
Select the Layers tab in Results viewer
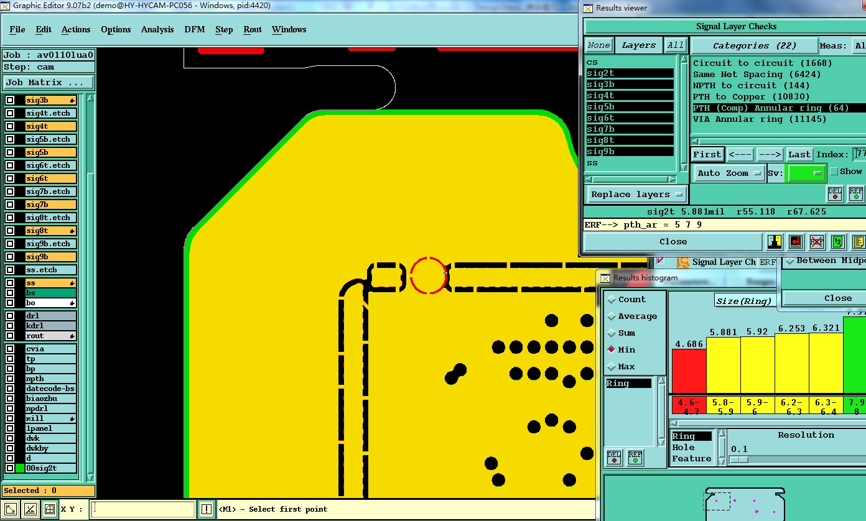(x=638, y=45)
